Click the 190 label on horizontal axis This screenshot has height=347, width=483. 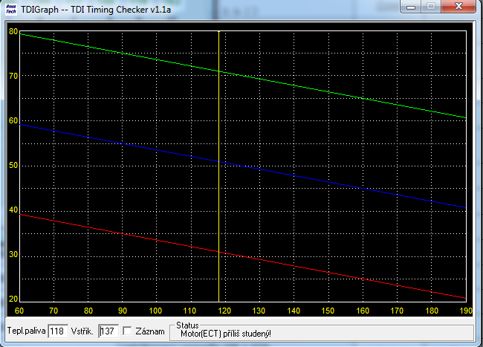click(x=465, y=310)
